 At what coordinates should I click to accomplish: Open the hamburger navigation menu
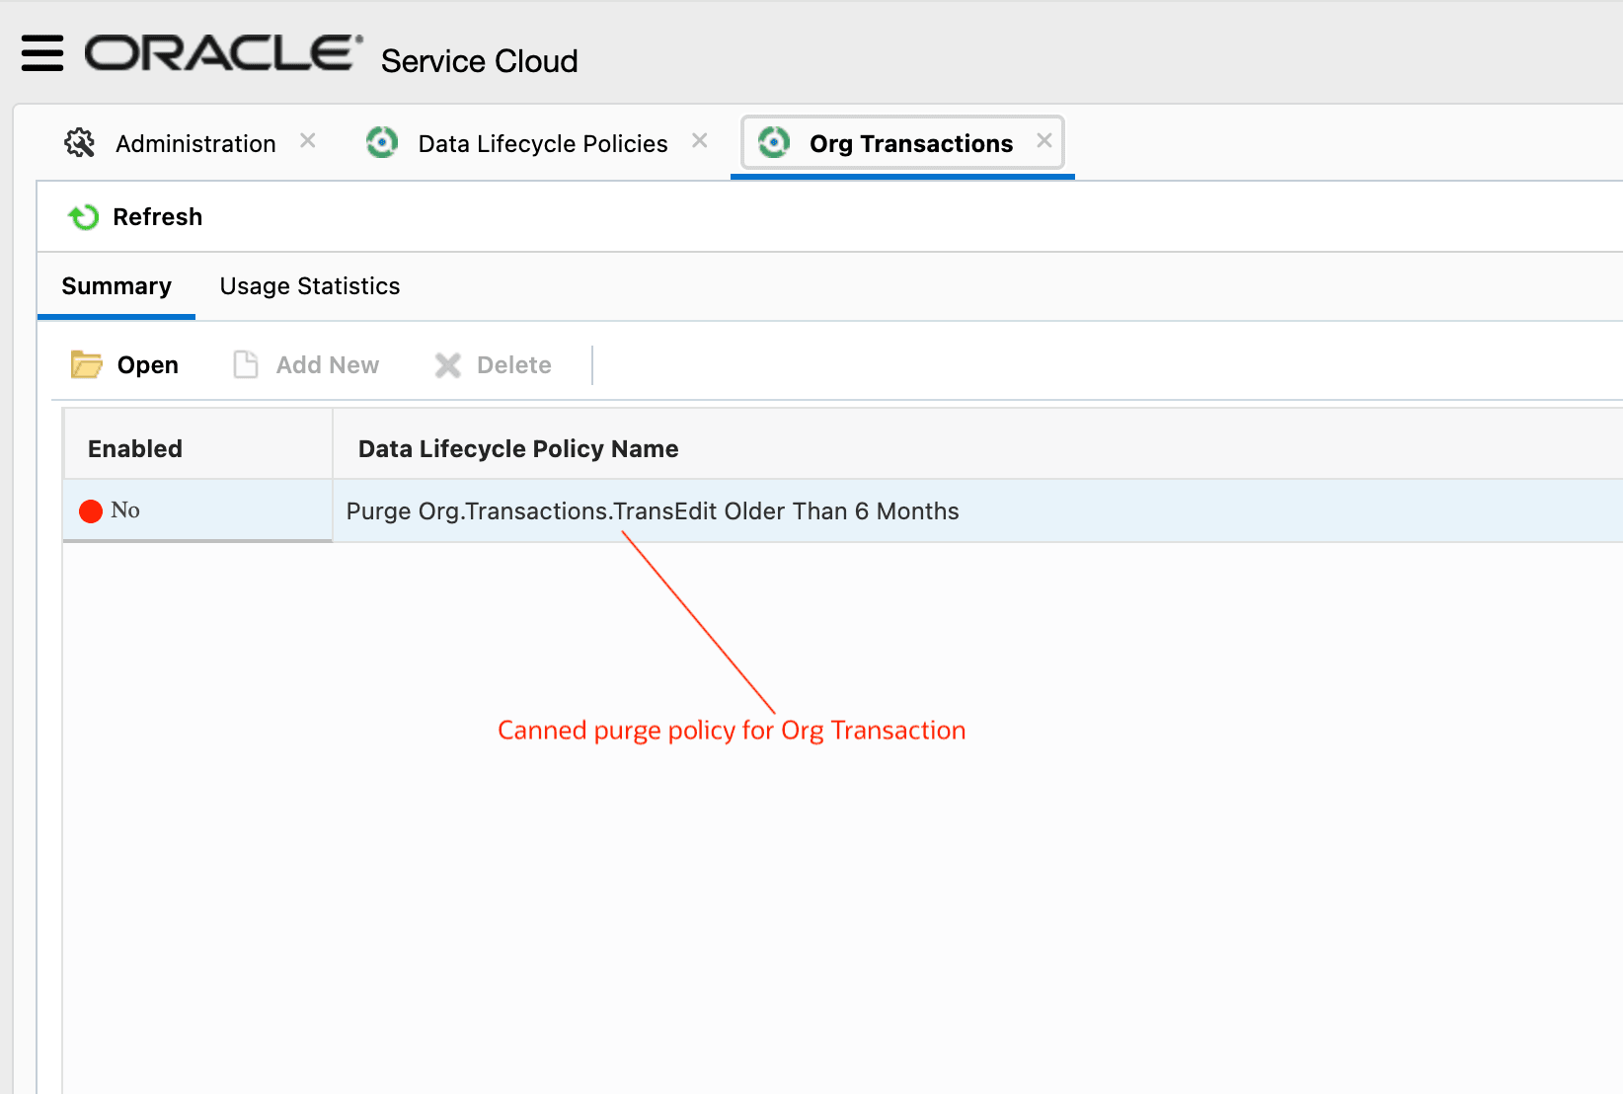42,53
